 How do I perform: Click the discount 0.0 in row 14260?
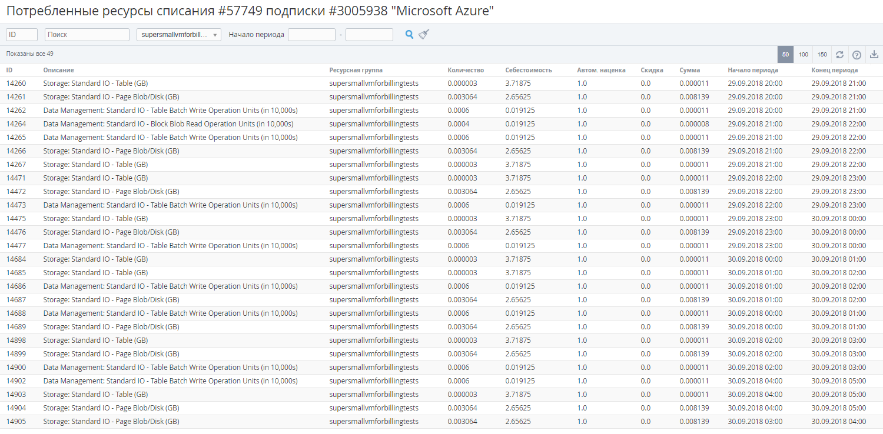point(646,84)
